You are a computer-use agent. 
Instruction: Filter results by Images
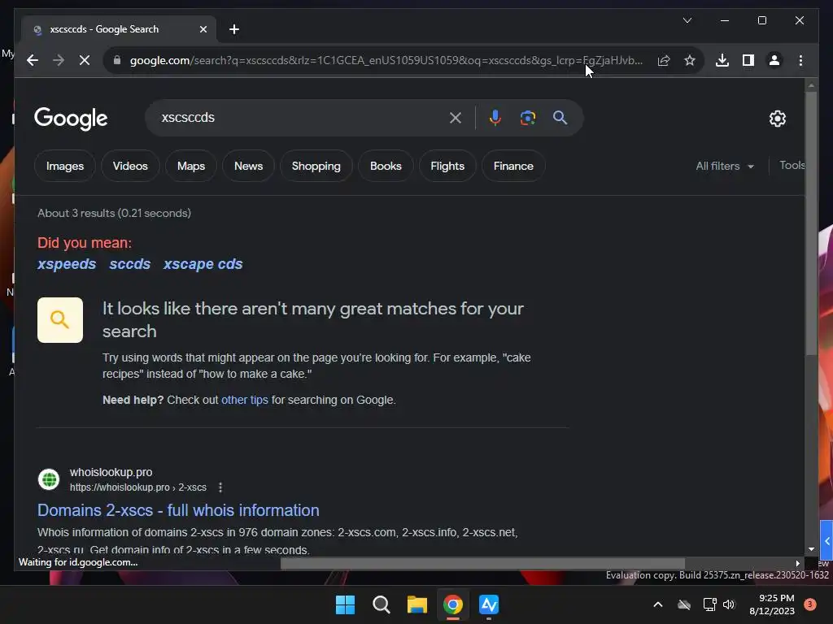65,166
